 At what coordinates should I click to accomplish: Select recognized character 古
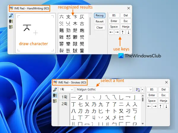click(82, 24)
